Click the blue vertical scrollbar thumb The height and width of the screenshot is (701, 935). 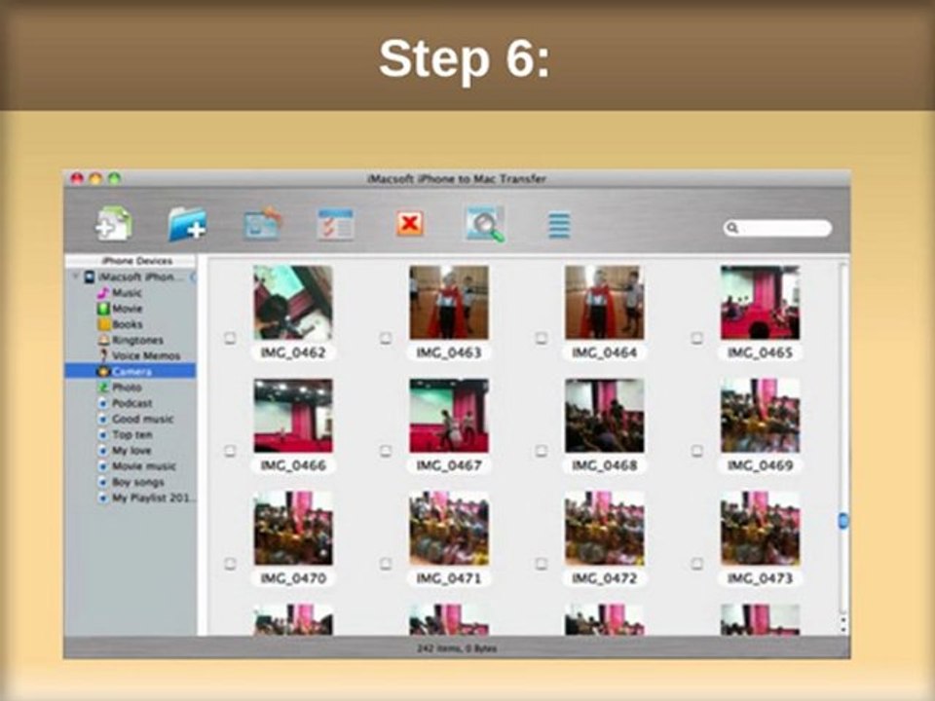coord(842,520)
